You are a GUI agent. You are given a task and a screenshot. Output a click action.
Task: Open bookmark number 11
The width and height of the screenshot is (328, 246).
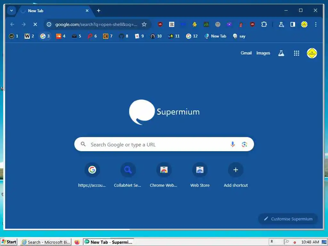click(x=174, y=36)
